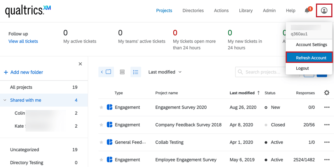Collapse the folder pane toggle icon

(106, 72)
